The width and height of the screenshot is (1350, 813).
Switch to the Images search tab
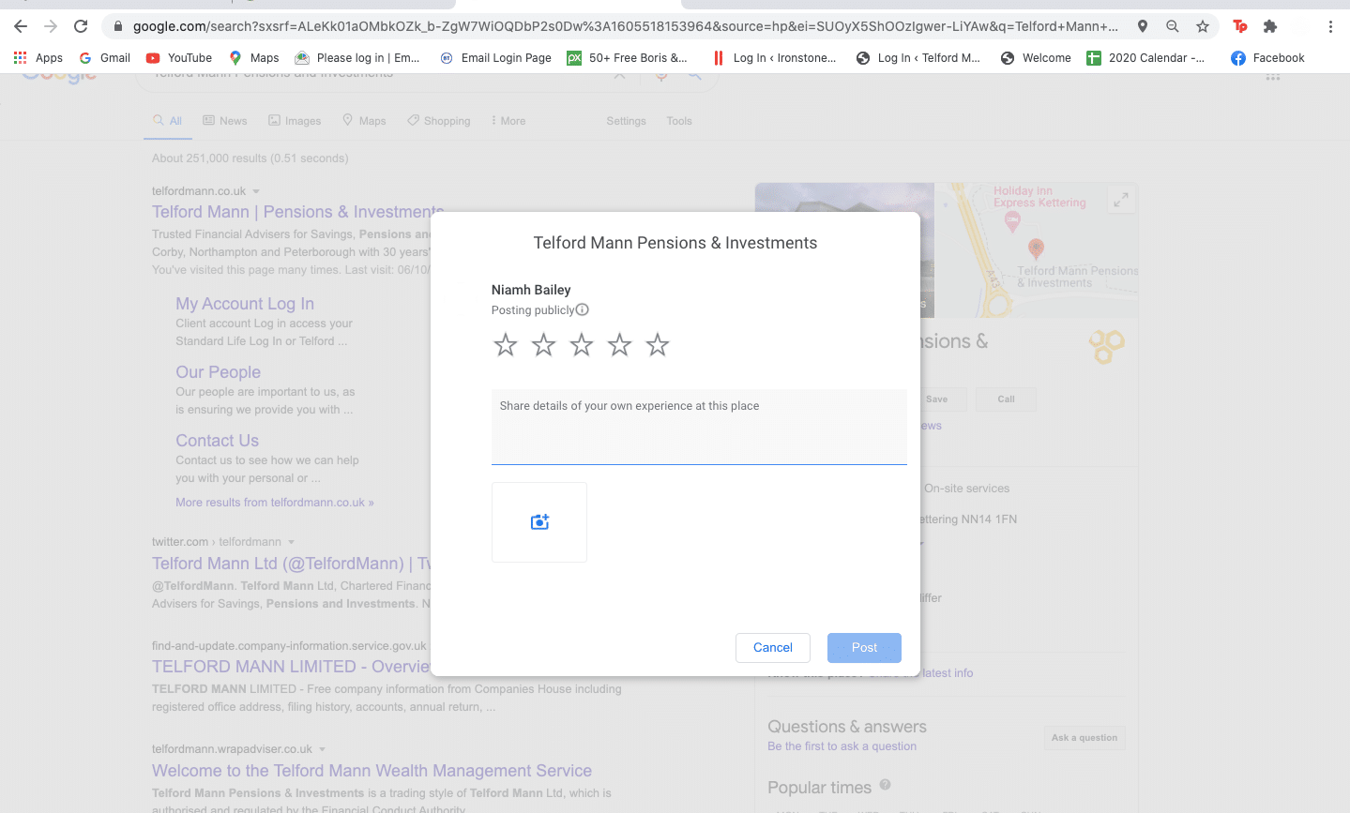[x=295, y=121]
